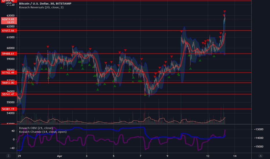Click the 18:09 bar countdown label
Screen dimensions: 270x159
coord(10,22)
